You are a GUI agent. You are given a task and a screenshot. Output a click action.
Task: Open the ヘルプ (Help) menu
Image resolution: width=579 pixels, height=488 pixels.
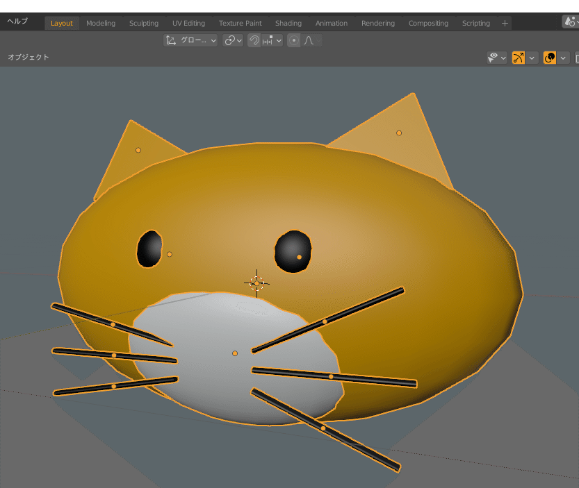pyautogui.click(x=17, y=22)
